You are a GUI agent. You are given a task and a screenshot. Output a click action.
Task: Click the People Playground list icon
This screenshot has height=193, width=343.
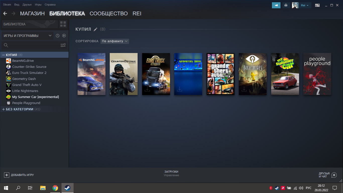tap(9, 103)
